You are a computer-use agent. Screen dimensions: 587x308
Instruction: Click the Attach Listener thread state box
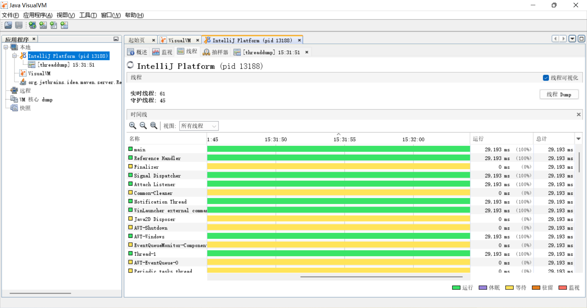(131, 184)
